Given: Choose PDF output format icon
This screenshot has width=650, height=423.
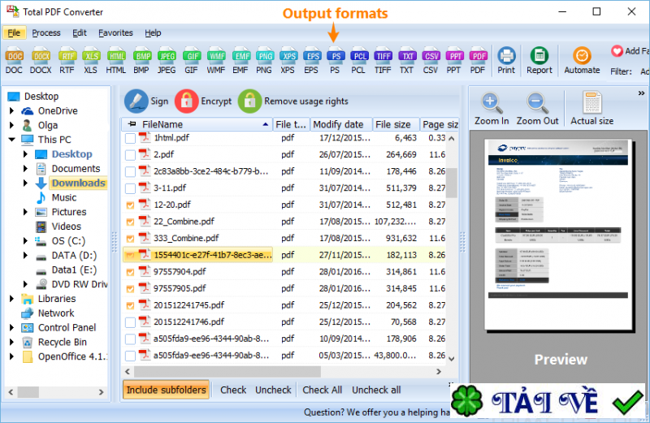Looking at the screenshot, I should [x=478, y=61].
